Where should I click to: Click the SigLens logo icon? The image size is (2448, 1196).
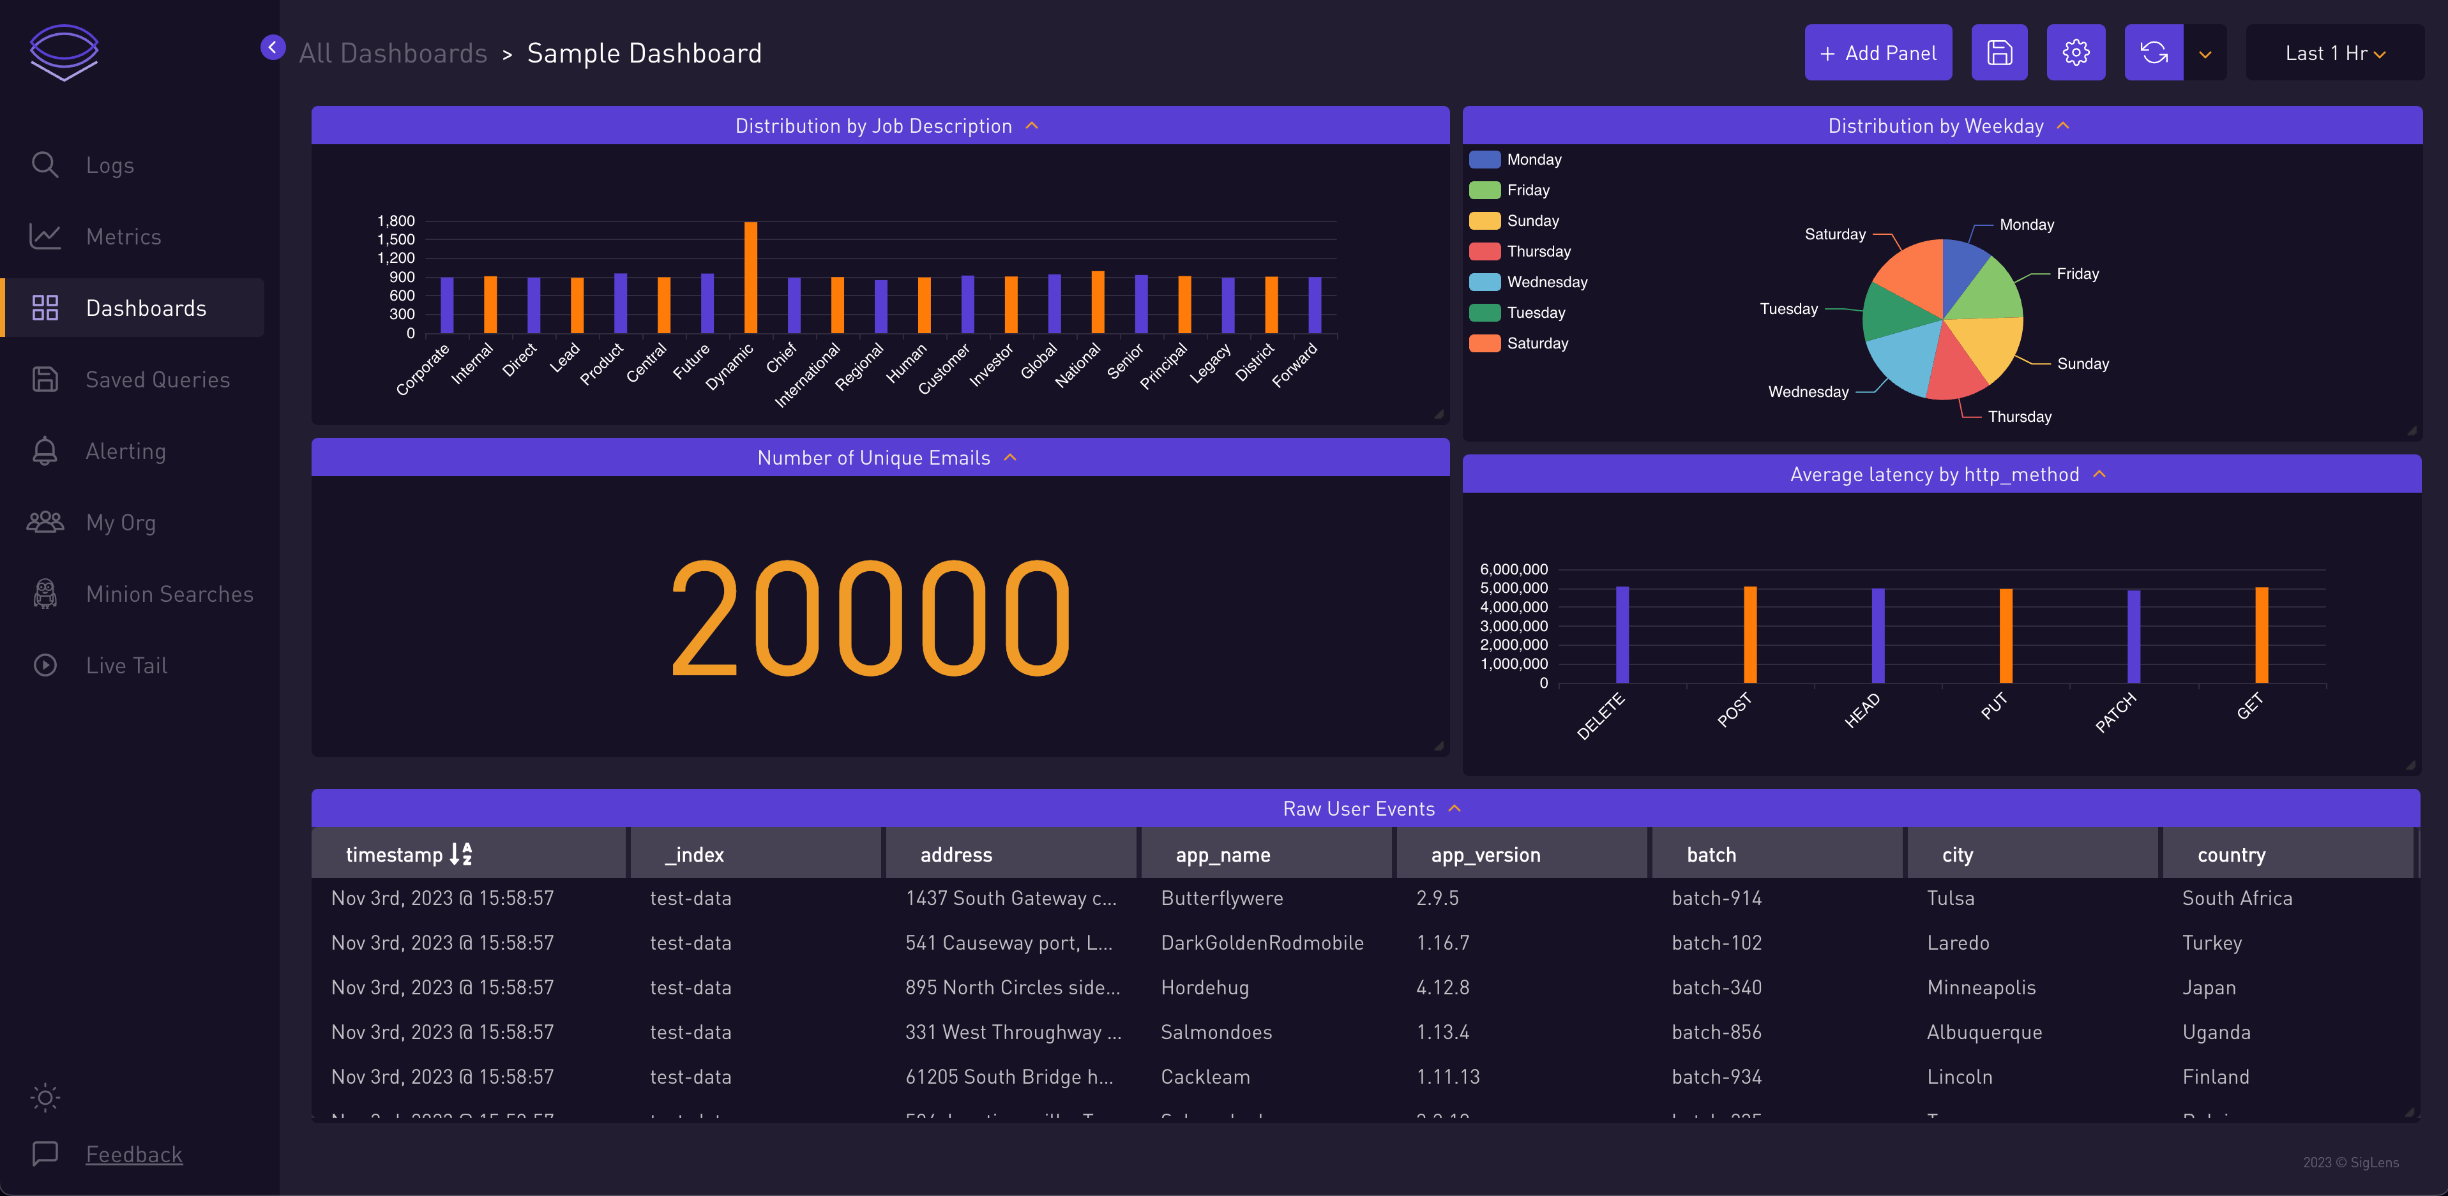64,52
